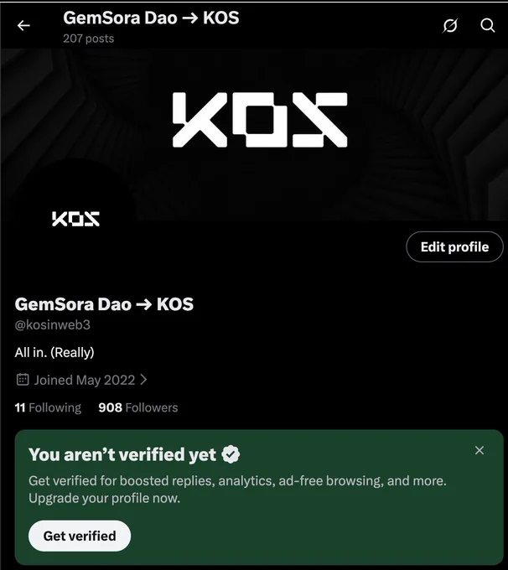Click the bio text 'All in. (Really)'
The image size is (508, 570).
54,352
